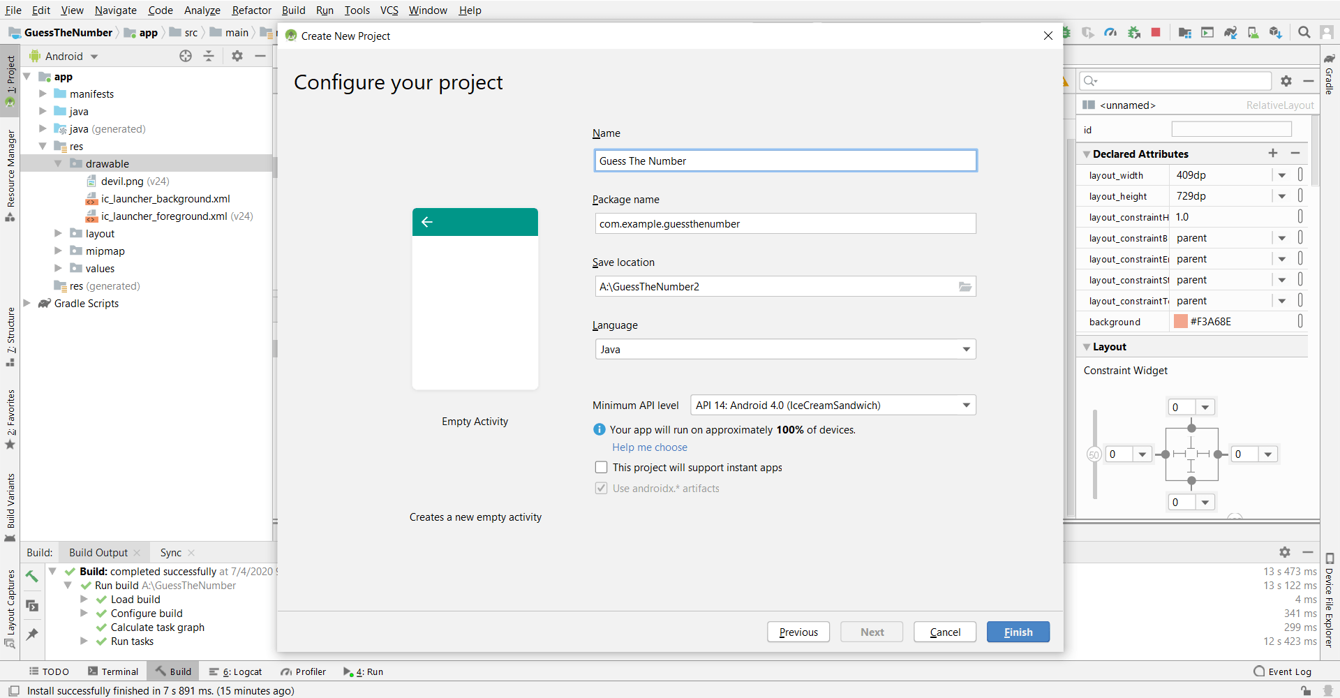The width and height of the screenshot is (1340, 698).
Task: Open the SDK Manager from toolbar
Action: 1276,33
